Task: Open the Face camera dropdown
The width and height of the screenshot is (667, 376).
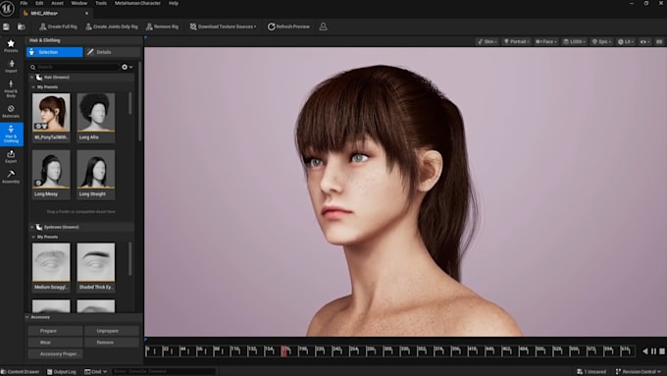Action: coord(546,42)
